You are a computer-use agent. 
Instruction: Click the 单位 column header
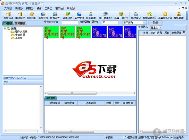(x=117, y=103)
